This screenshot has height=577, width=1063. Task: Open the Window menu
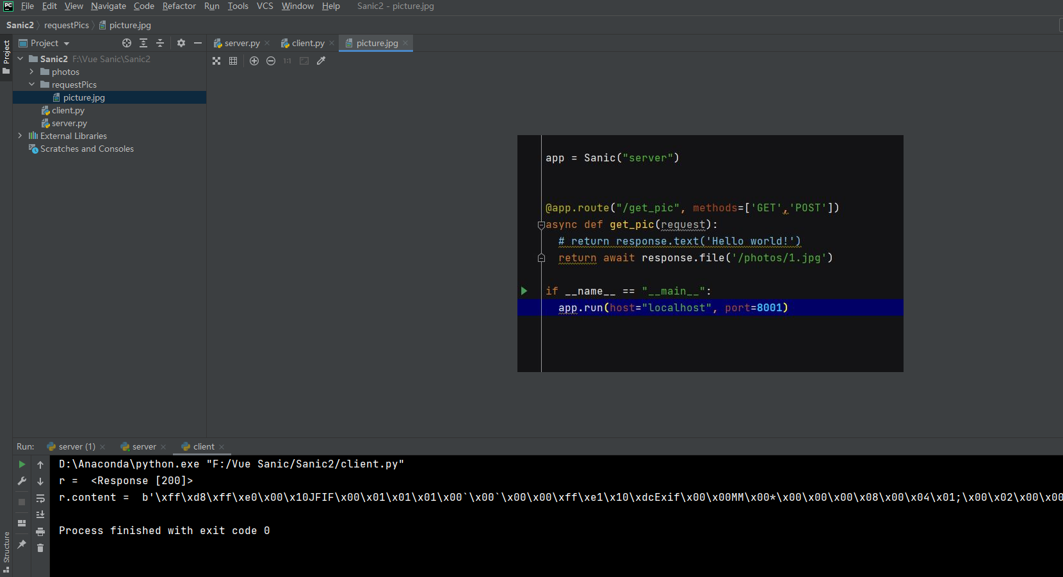click(x=298, y=6)
